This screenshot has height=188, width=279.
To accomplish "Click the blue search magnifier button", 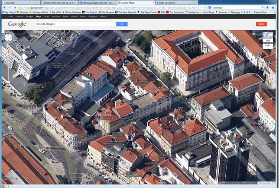I will 121,24.
